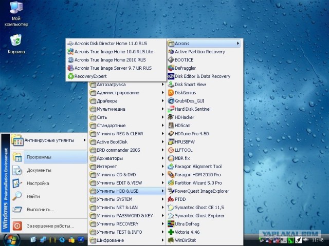Open Утилиты TEST & INFO folder
Viewport: 329px width, 246px height.
tap(127, 232)
